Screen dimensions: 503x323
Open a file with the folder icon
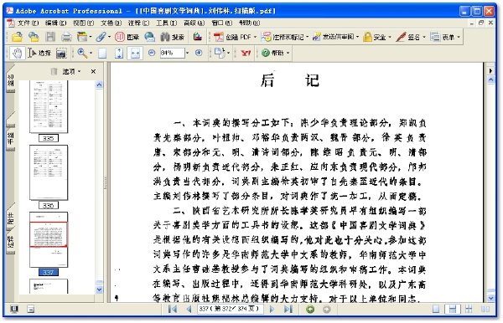coord(17,37)
